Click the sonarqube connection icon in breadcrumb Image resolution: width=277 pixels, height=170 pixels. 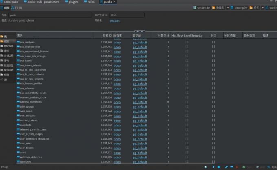[x=194, y=8]
